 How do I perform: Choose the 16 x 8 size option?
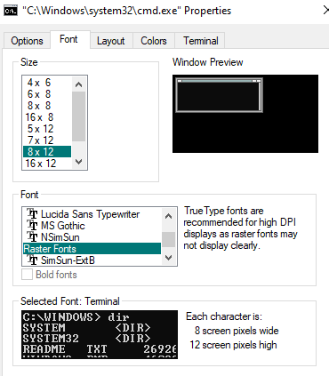pos(47,117)
